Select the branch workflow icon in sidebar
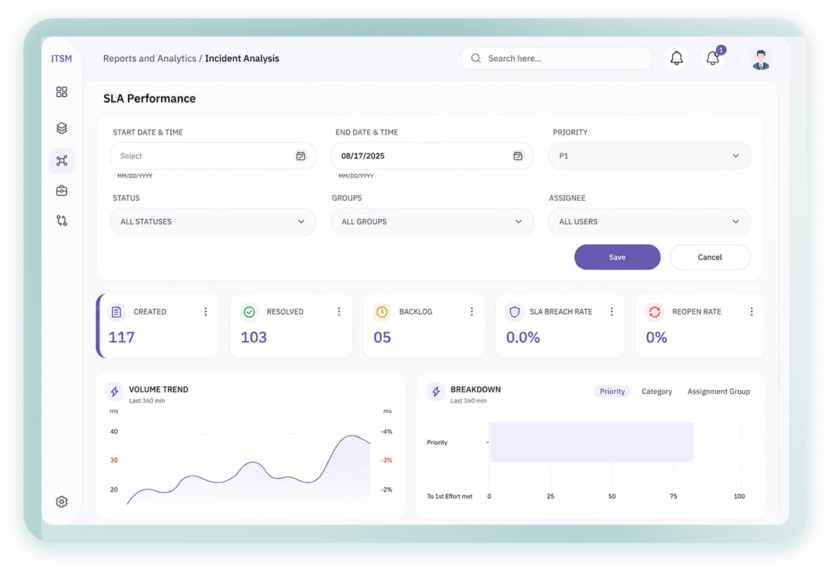Image resolution: width=831 pixels, height=572 pixels. 62,220
